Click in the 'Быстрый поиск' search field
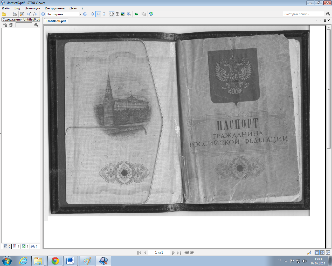Screen dimensions: 332x266 [303, 14]
